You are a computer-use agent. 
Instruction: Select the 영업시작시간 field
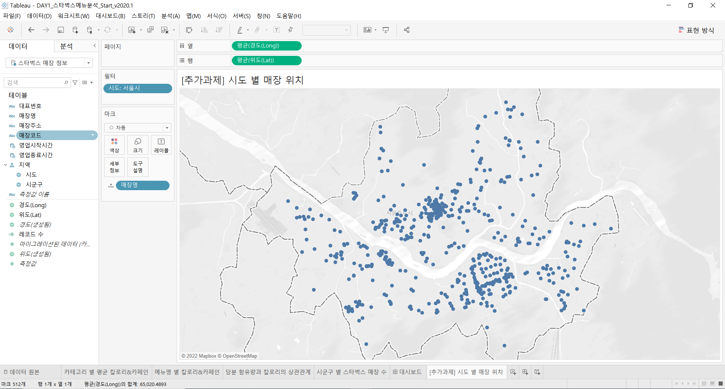[x=36, y=145]
